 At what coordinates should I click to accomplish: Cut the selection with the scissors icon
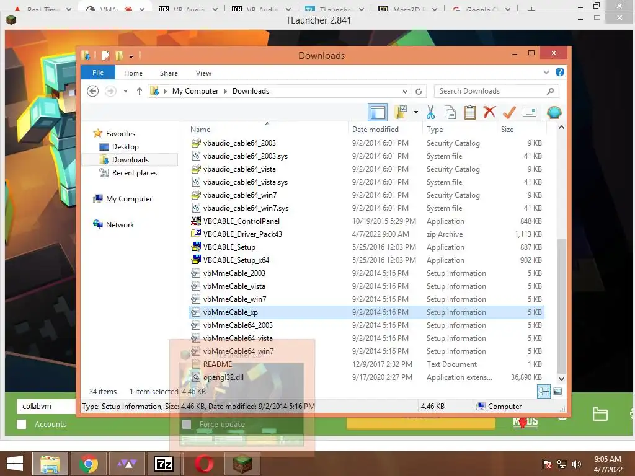click(430, 113)
